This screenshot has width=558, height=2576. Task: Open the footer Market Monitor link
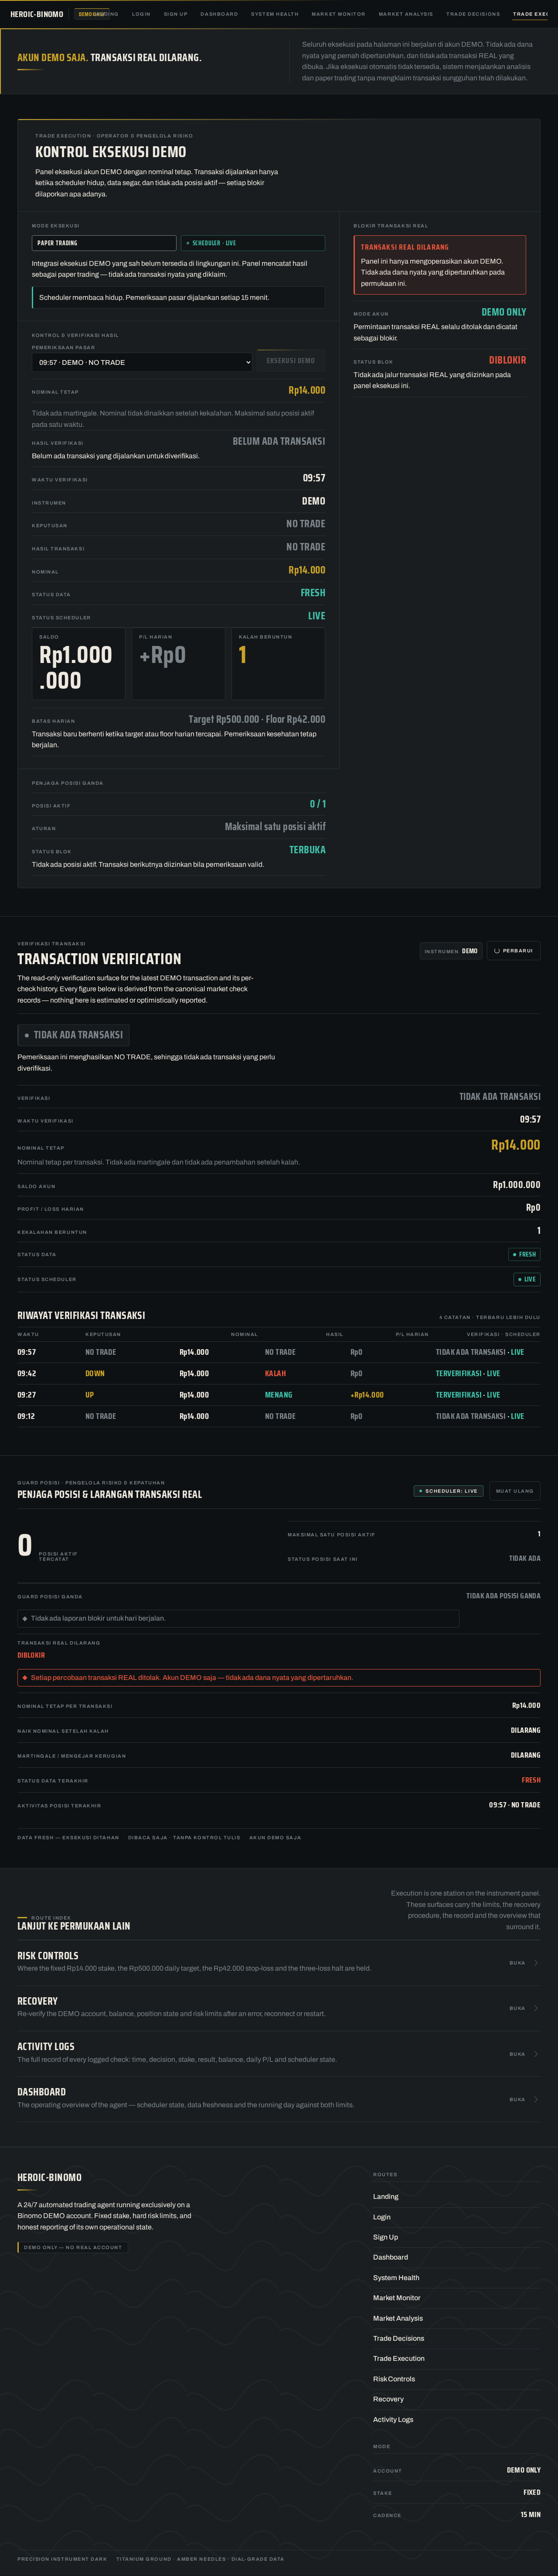397,2298
